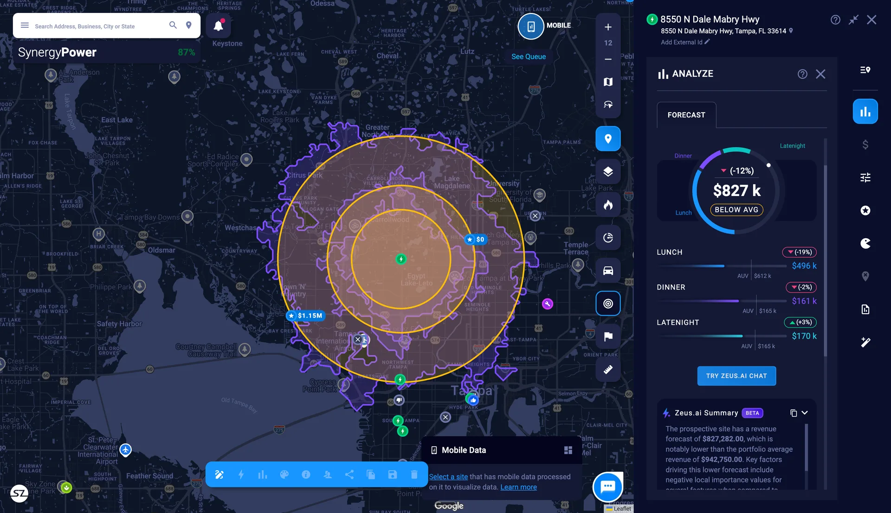Open the map layers button
891x513 pixels.
pos(608,171)
